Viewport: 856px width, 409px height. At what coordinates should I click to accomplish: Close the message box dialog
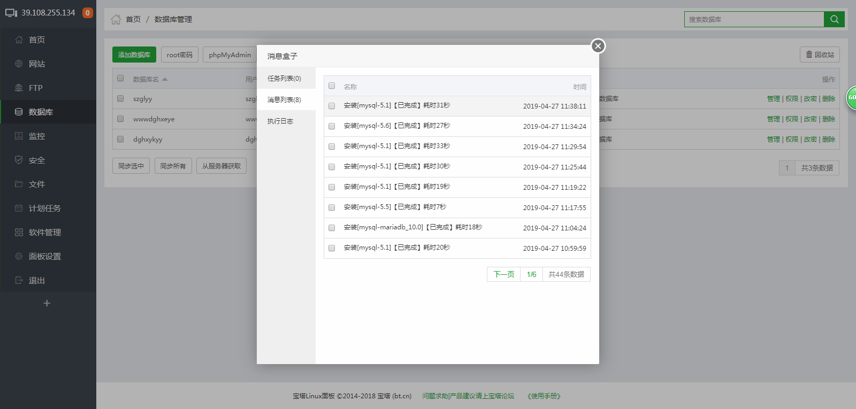598,46
